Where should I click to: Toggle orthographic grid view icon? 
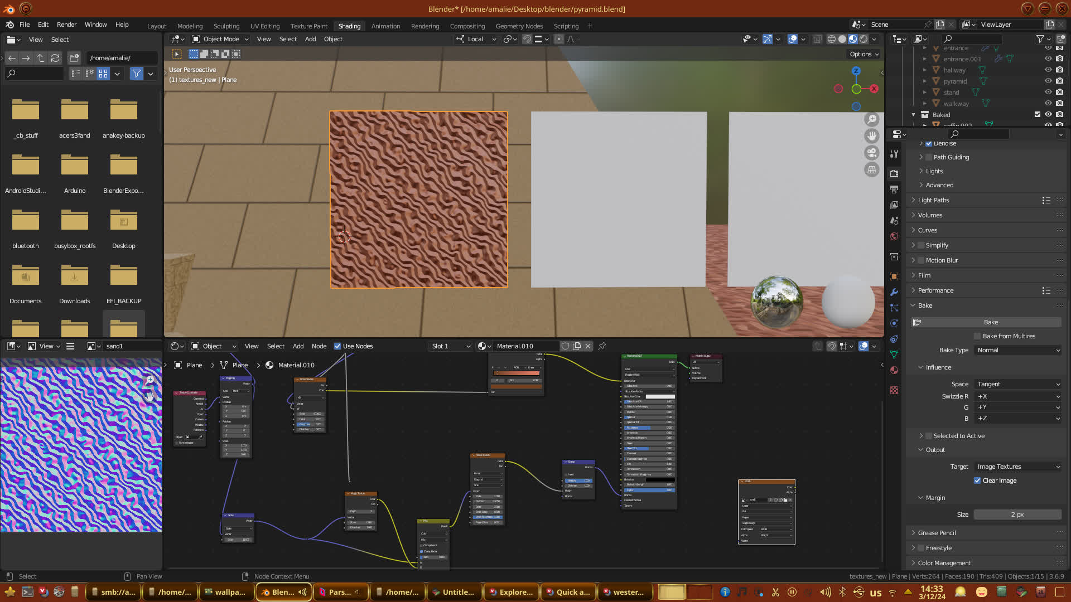pos(871,170)
